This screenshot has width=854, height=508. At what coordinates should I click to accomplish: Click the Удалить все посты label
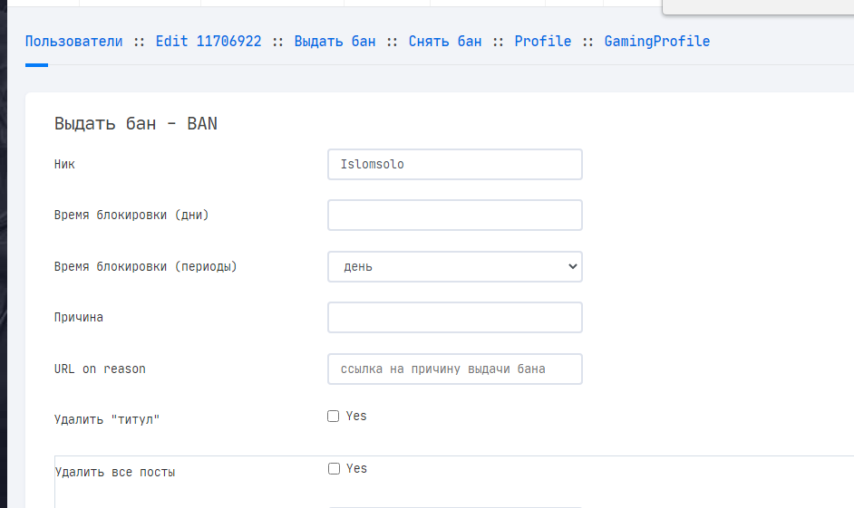click(x=115, y=472)
